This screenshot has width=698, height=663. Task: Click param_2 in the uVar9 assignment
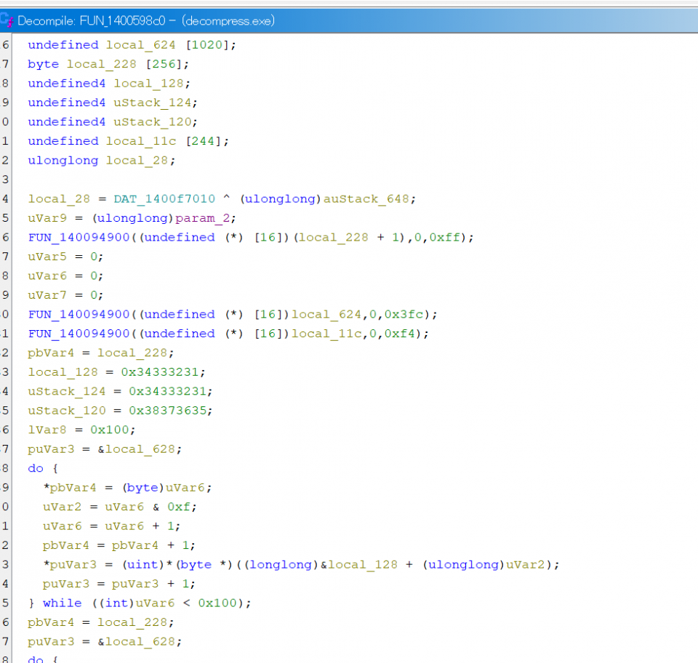tap(203, 218)
